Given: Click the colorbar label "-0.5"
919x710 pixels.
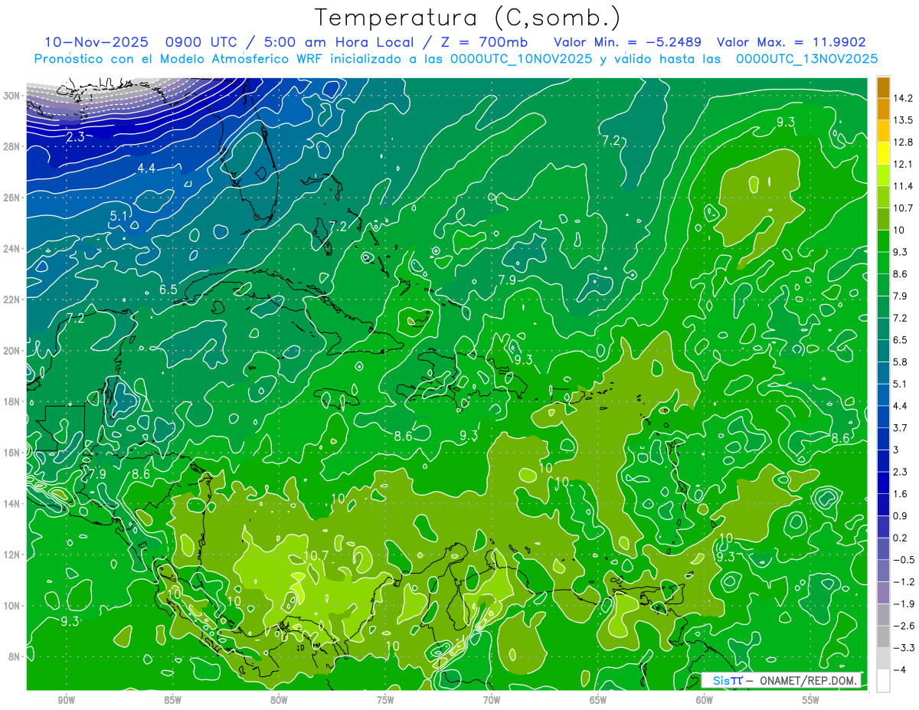Looking at the screenshot, I should tap(903, 561).
